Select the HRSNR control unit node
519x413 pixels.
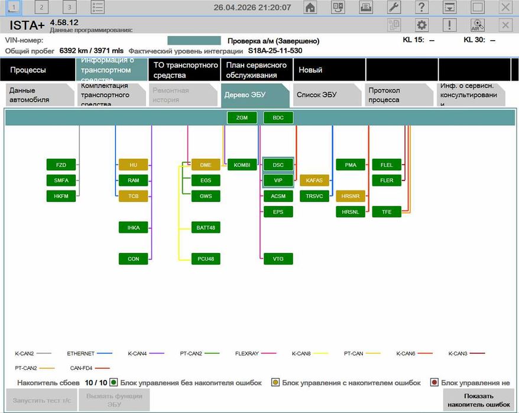(351, 196)
